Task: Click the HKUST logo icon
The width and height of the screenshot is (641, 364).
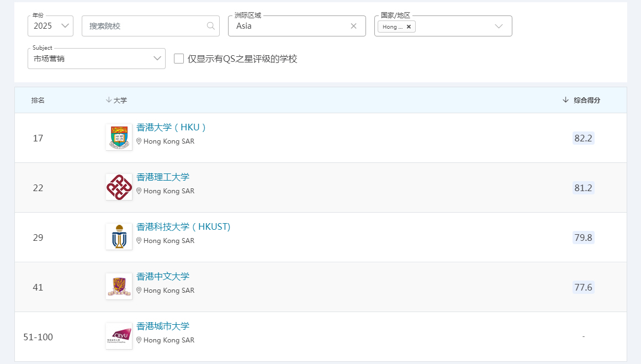Action: [x=119, y=237]
